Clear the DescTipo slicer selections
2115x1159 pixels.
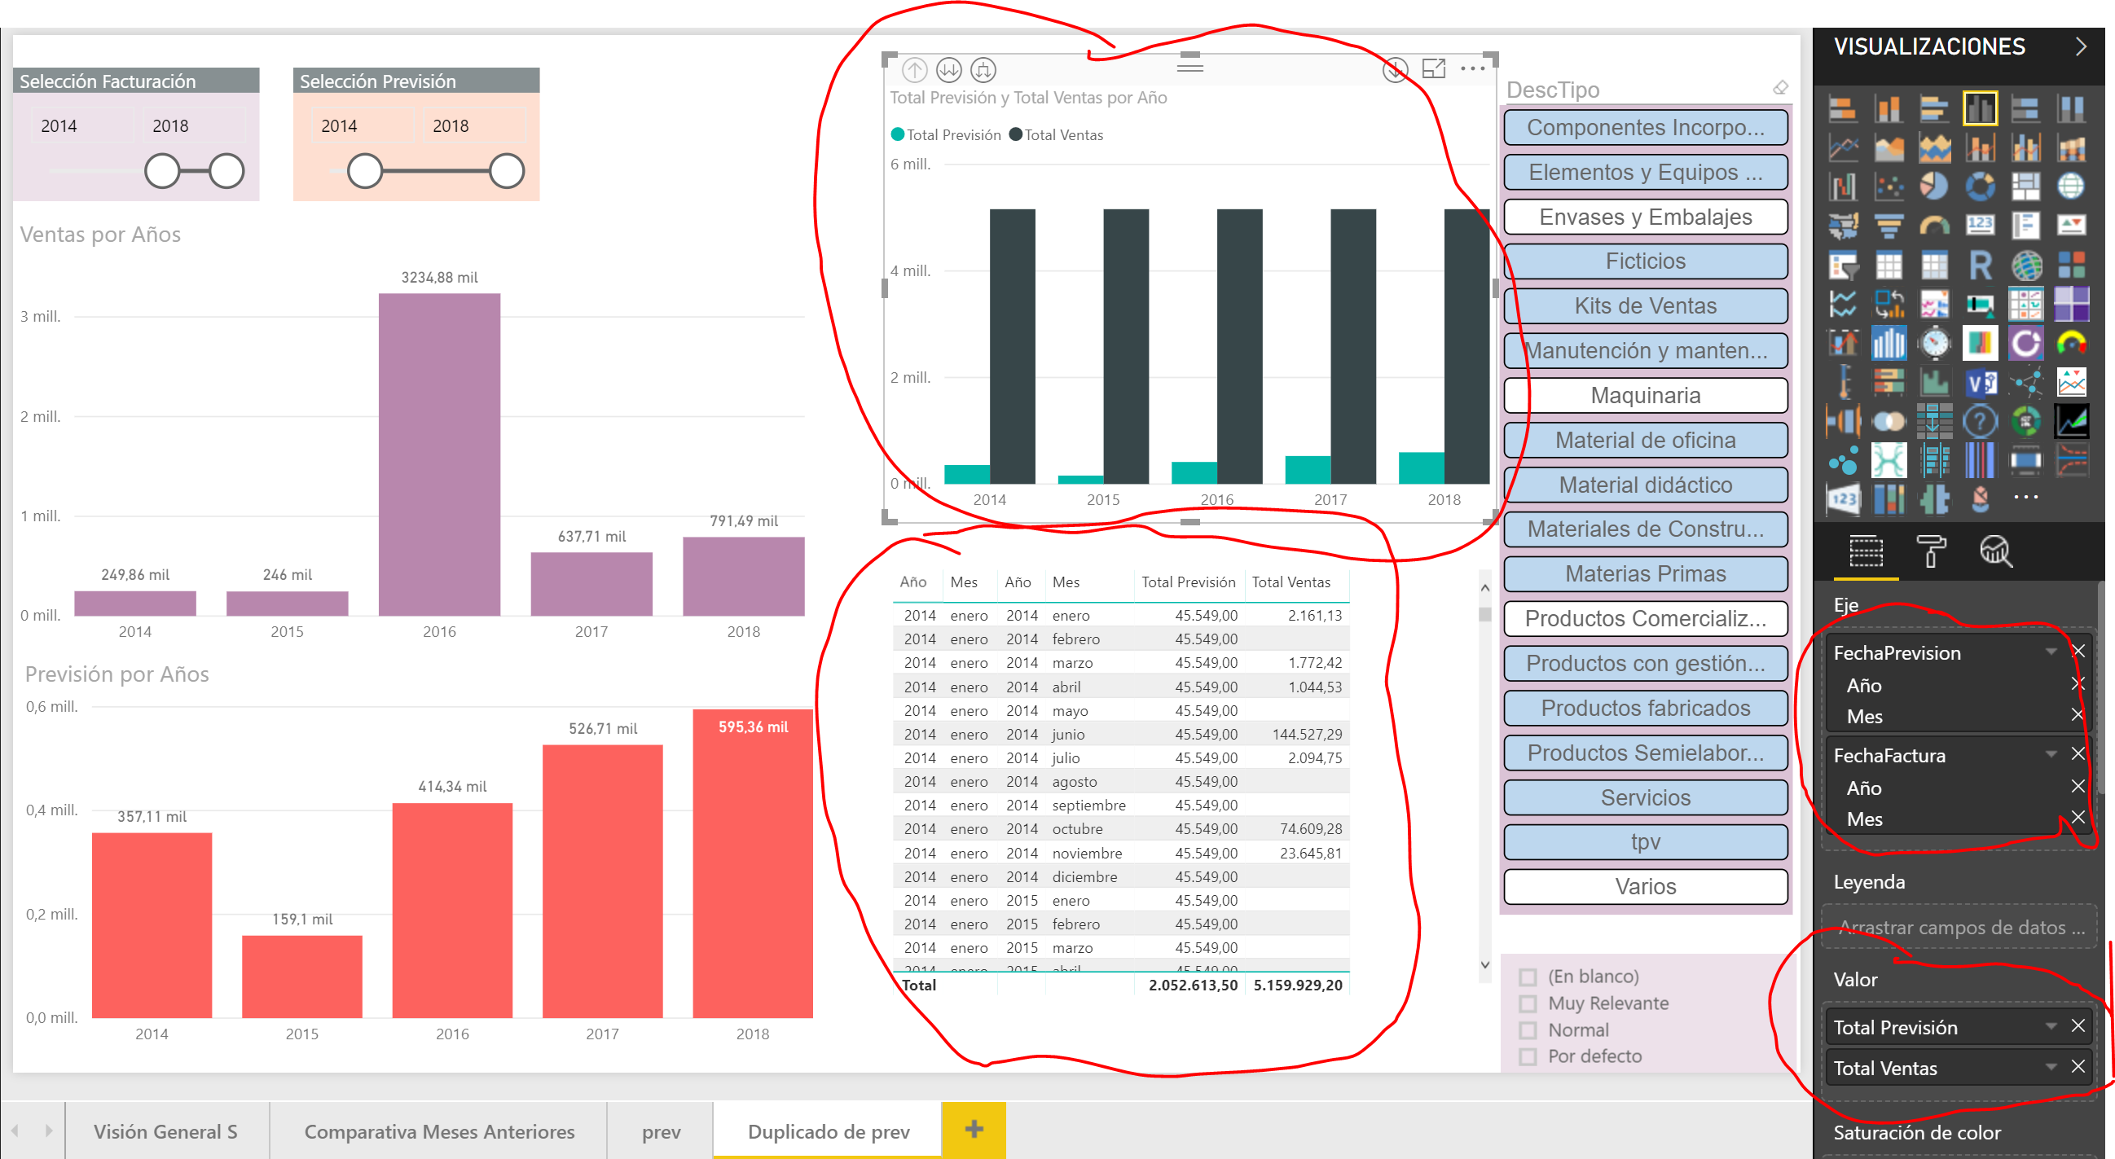(1779, 88)
